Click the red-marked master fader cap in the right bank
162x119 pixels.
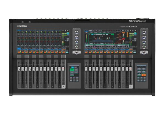(130, 69)
